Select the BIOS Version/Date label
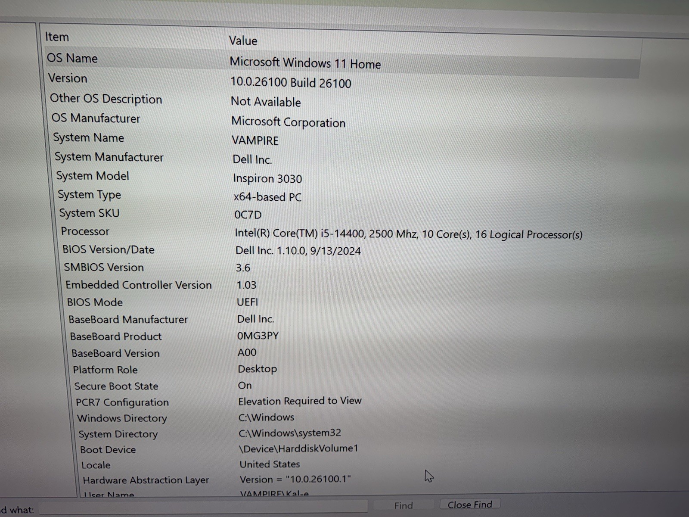 point(109,249)
